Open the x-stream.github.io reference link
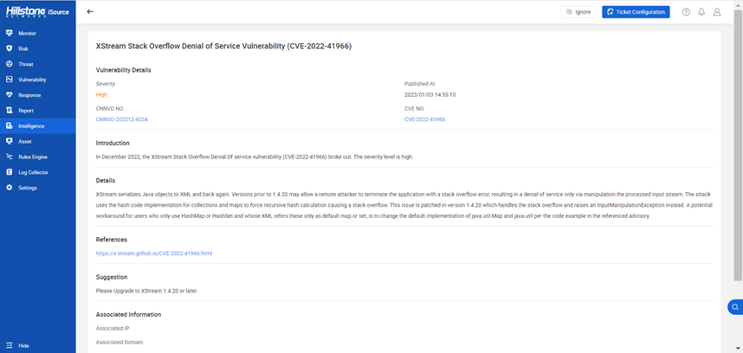 tap(154, 254)
